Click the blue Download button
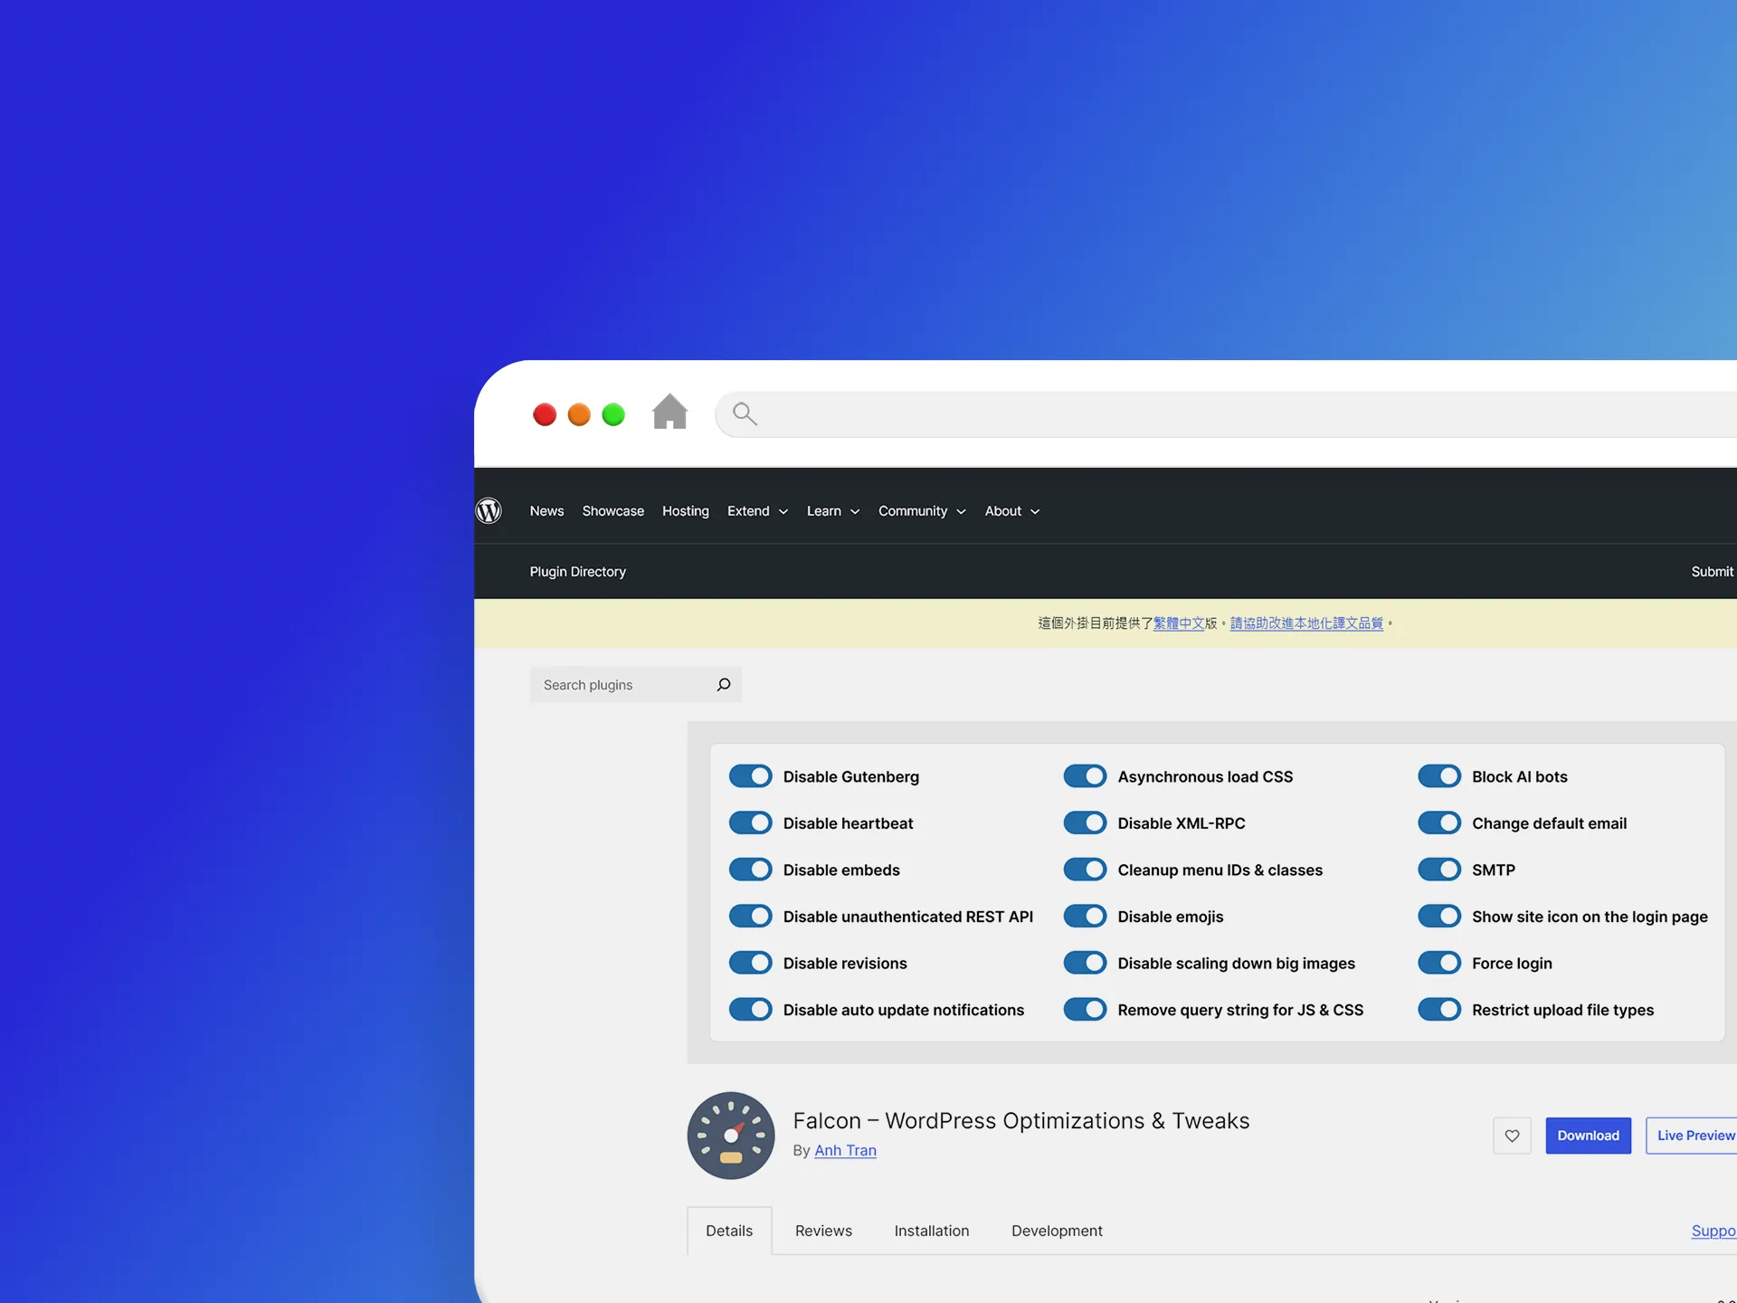Image resolution: width=1737 pixels, height=1303 pixels. (x=1589, y=1136)
